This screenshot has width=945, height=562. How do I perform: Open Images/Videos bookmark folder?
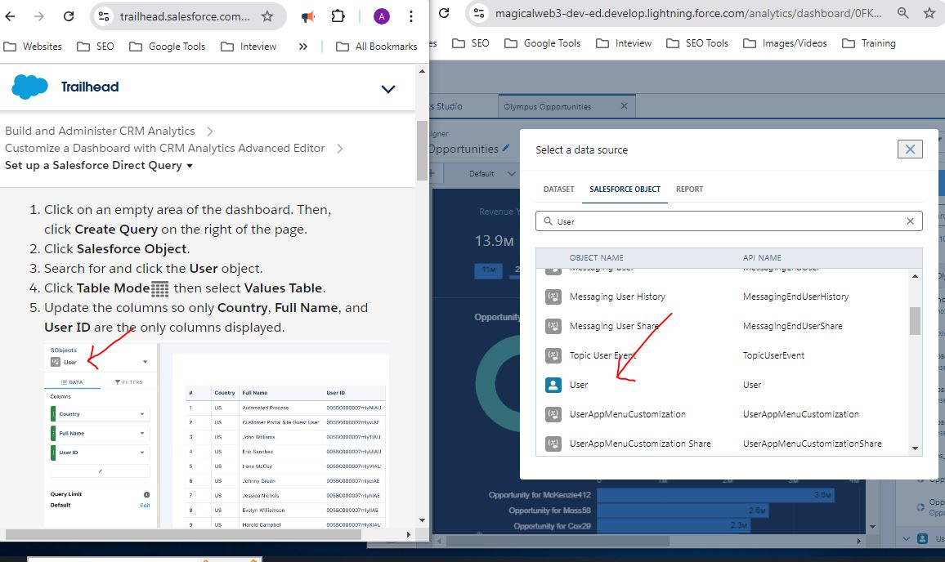786,43
